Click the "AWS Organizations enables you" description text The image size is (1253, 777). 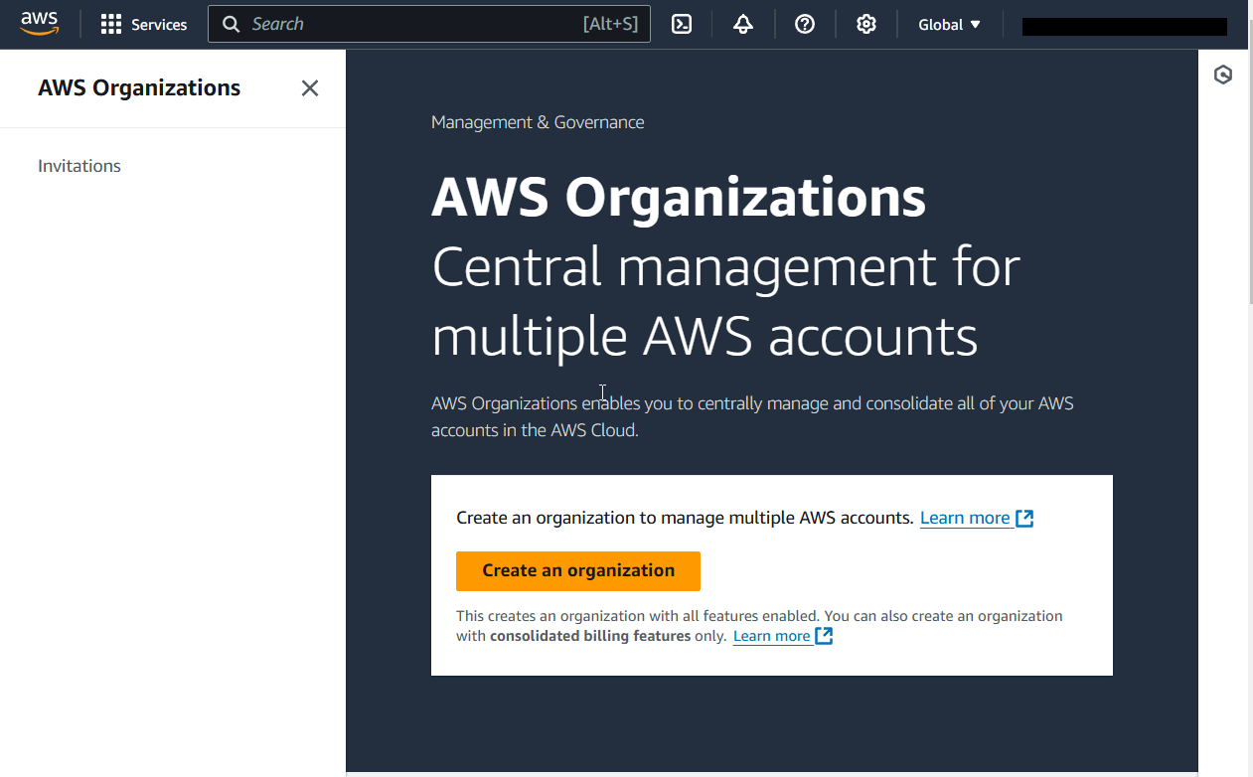752,417
